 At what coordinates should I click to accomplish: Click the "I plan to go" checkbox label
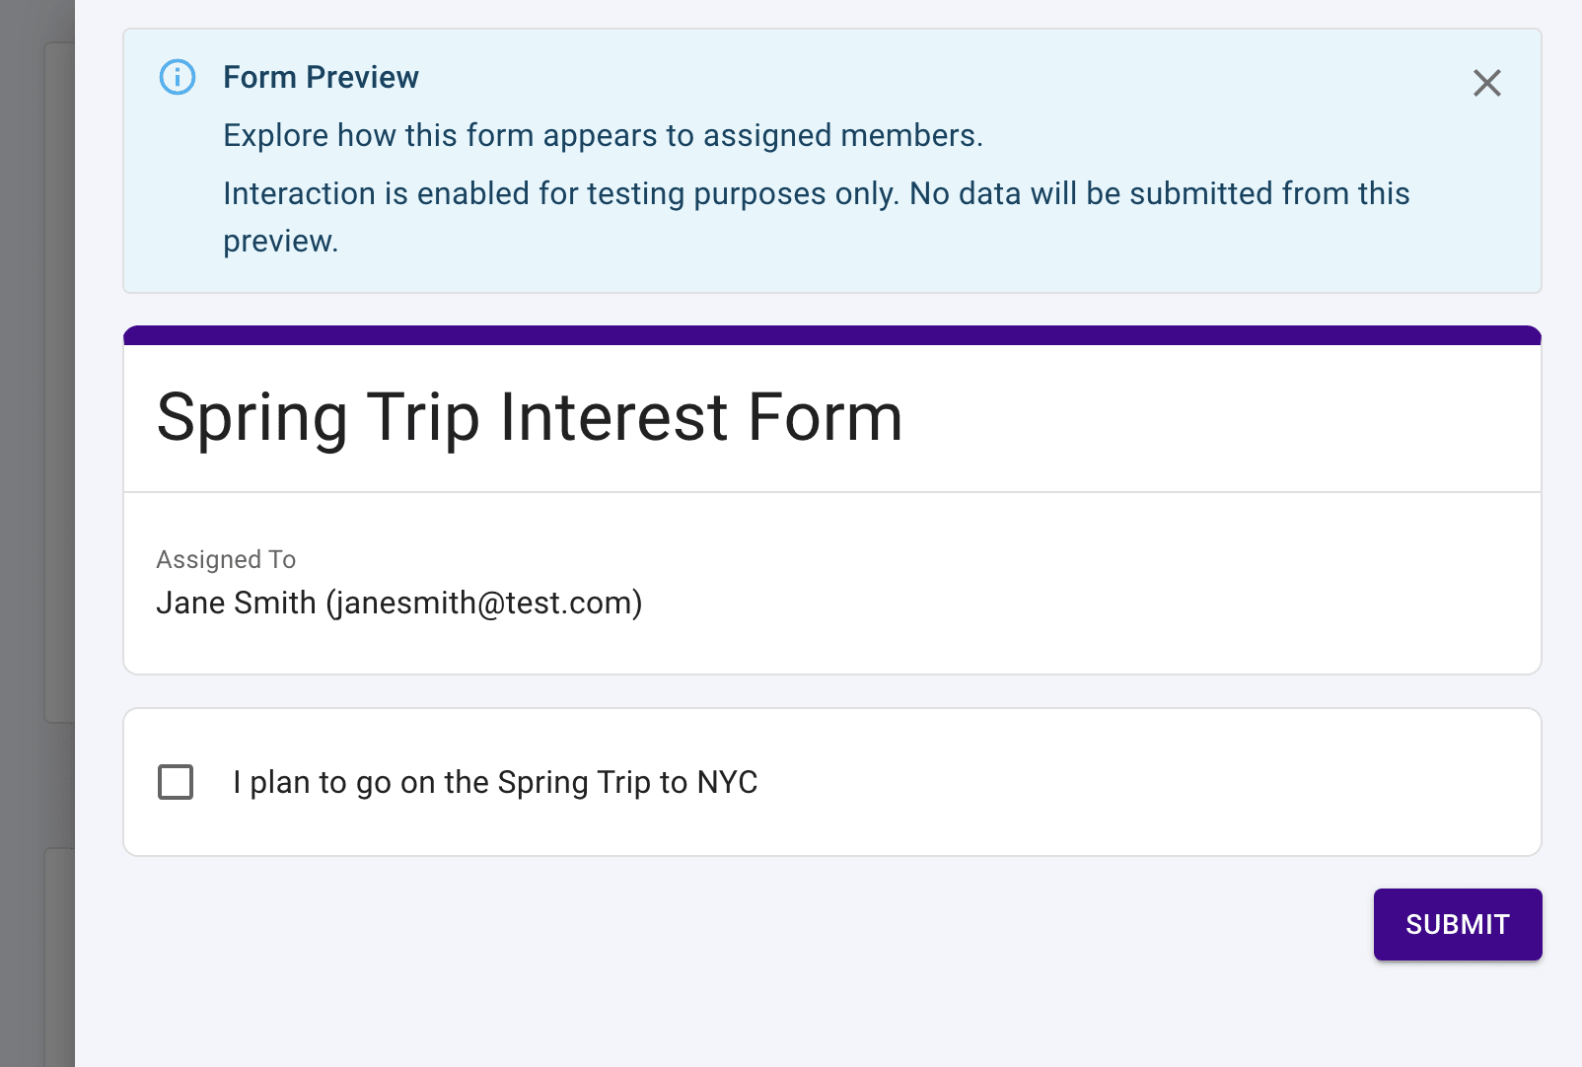click(x=495, y=782)
